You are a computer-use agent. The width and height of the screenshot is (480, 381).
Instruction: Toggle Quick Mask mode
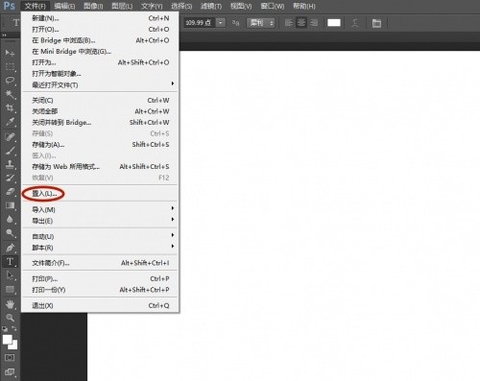(x=10, y=357)
